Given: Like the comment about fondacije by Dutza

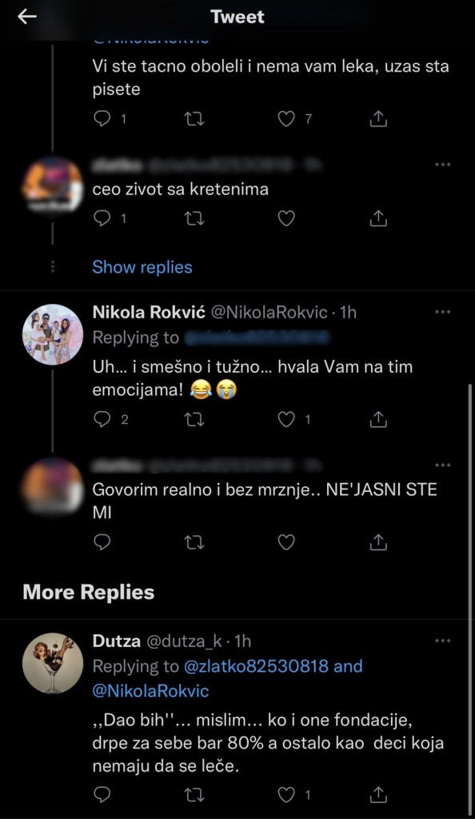Looking at the screenshot, I should [x=285, y=794].
